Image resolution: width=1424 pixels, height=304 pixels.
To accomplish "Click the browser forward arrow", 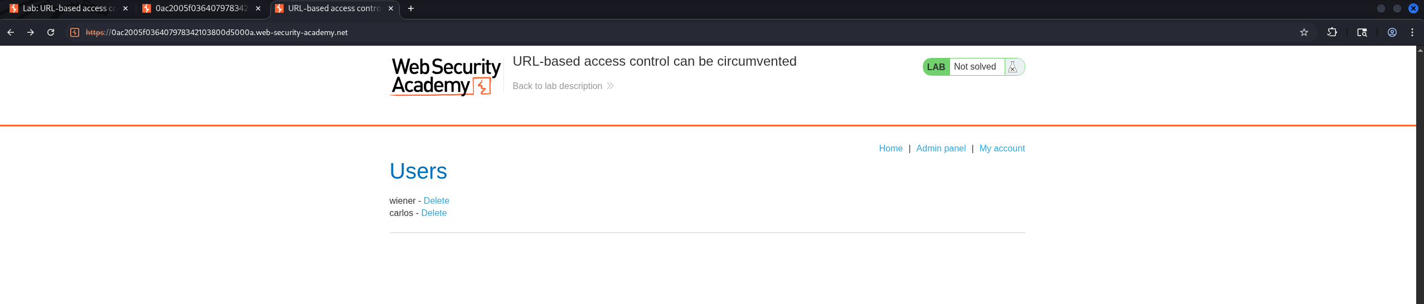I will pos(31,32).
